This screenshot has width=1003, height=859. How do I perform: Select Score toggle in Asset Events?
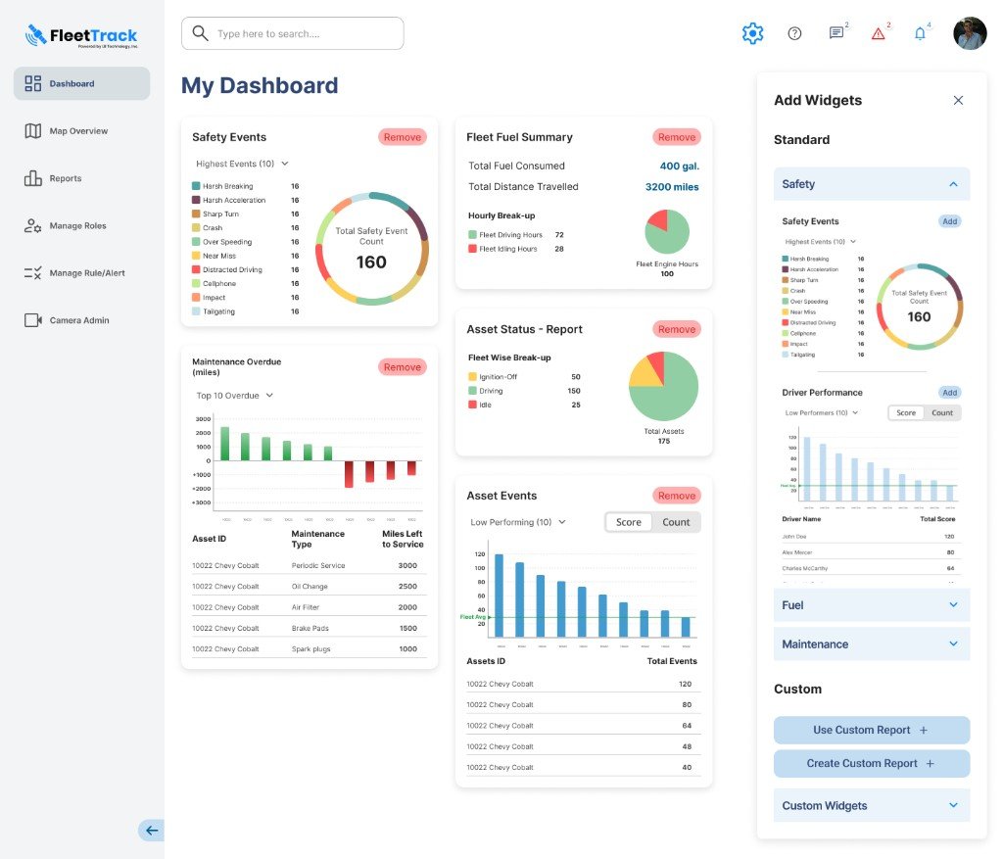coord(628,522)
